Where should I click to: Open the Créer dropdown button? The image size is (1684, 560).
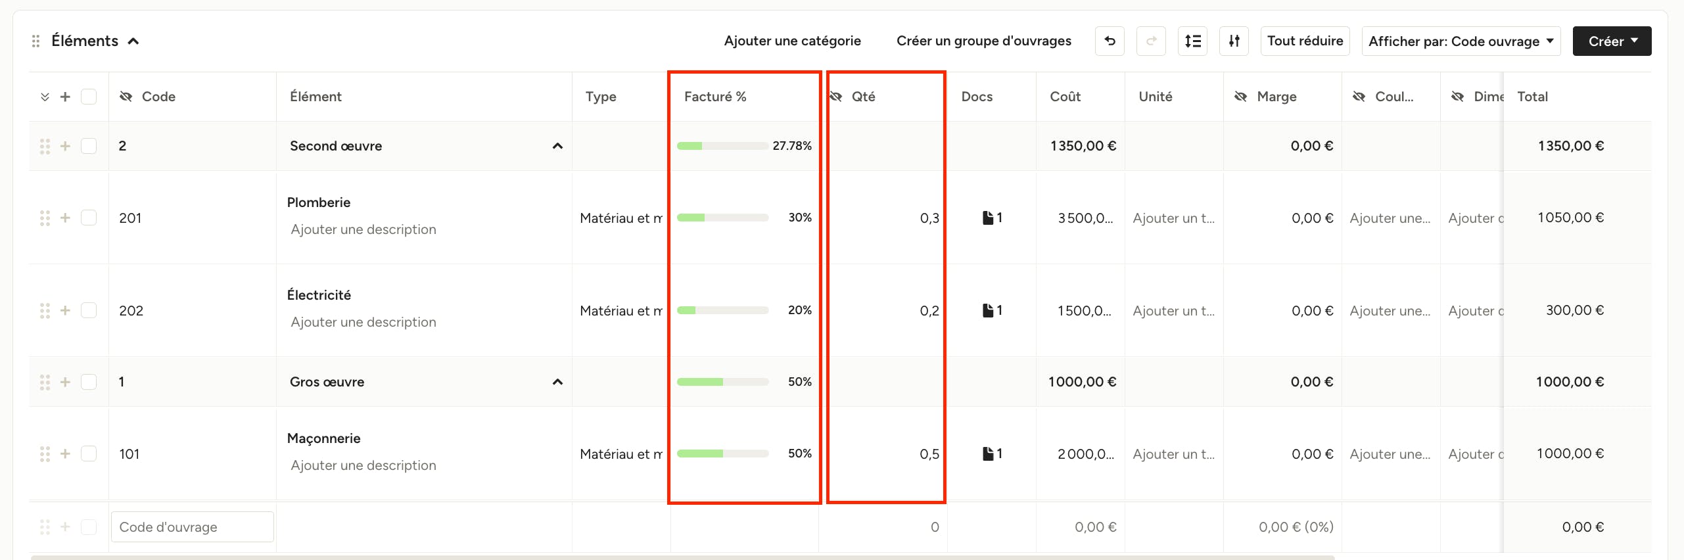[1612, 41]
